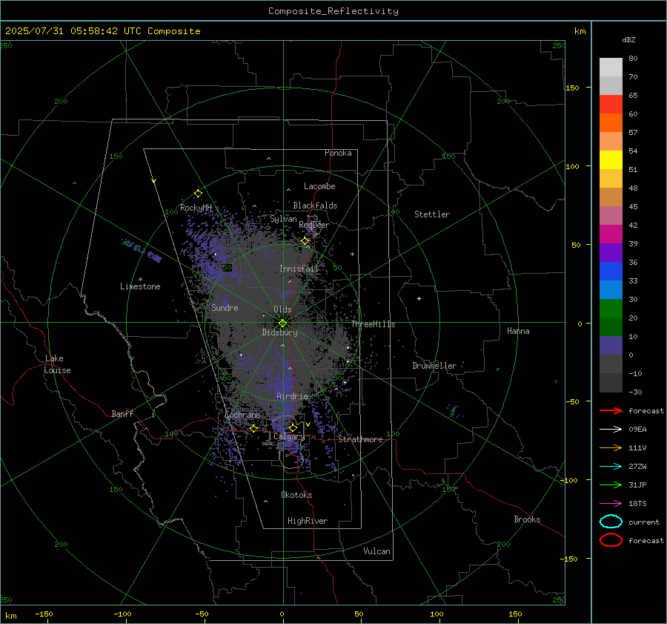Image resolution: width=667 pixels, height=624 pixels.
Task: Click the yellow diamond marker near Cochrane
Action: [254, 429]
